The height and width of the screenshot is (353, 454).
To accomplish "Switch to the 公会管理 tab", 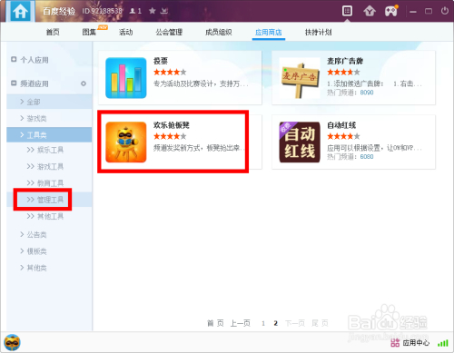I will 169,32.
